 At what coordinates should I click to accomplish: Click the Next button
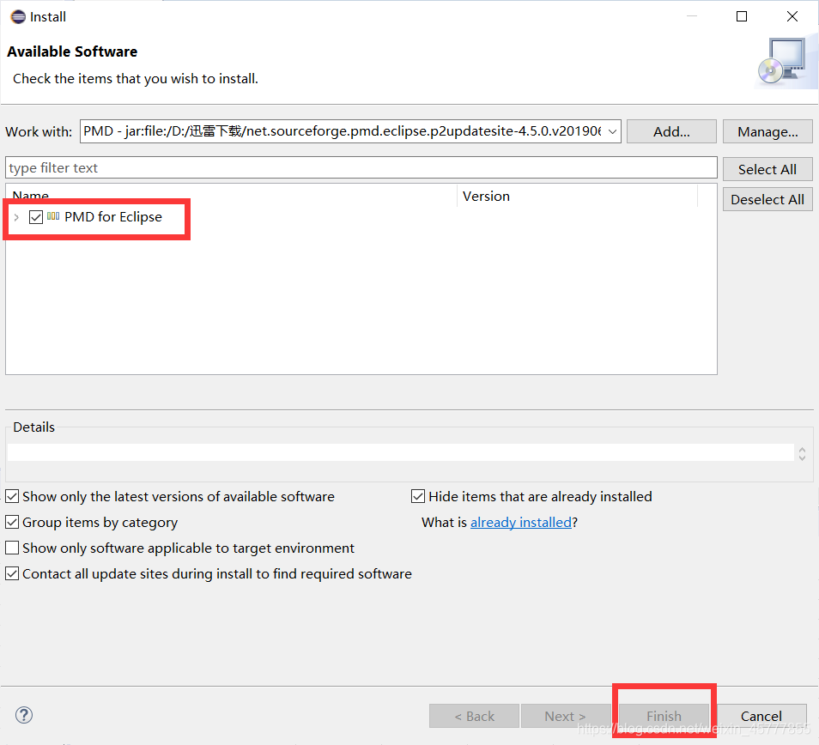tap(566, 716)
